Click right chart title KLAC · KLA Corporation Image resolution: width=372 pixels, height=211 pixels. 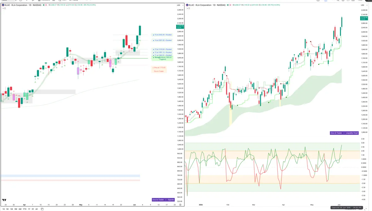pyautogui.click(x=200, y=5)
